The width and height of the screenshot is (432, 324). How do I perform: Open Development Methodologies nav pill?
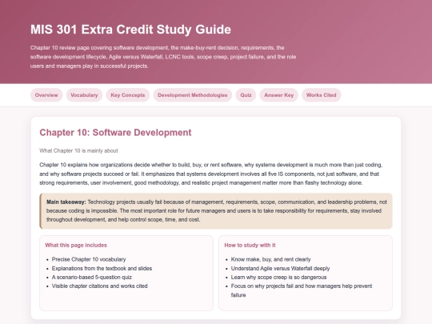pos(192,95)
